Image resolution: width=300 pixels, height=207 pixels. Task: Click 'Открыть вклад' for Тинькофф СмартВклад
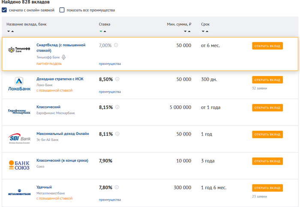click(267, 46)
